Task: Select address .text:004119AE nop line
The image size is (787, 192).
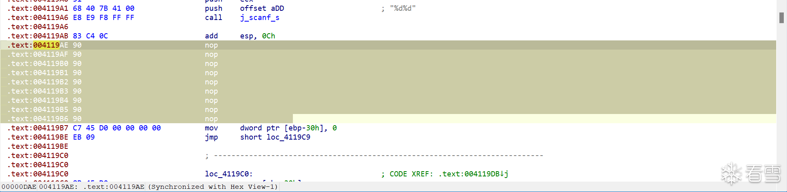Action: [388, 45]
